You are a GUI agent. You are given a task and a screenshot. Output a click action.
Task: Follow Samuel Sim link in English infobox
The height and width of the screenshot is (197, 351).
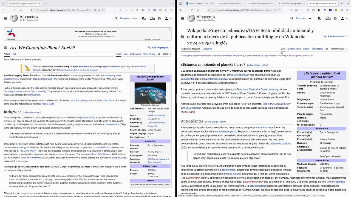(153, 126)
